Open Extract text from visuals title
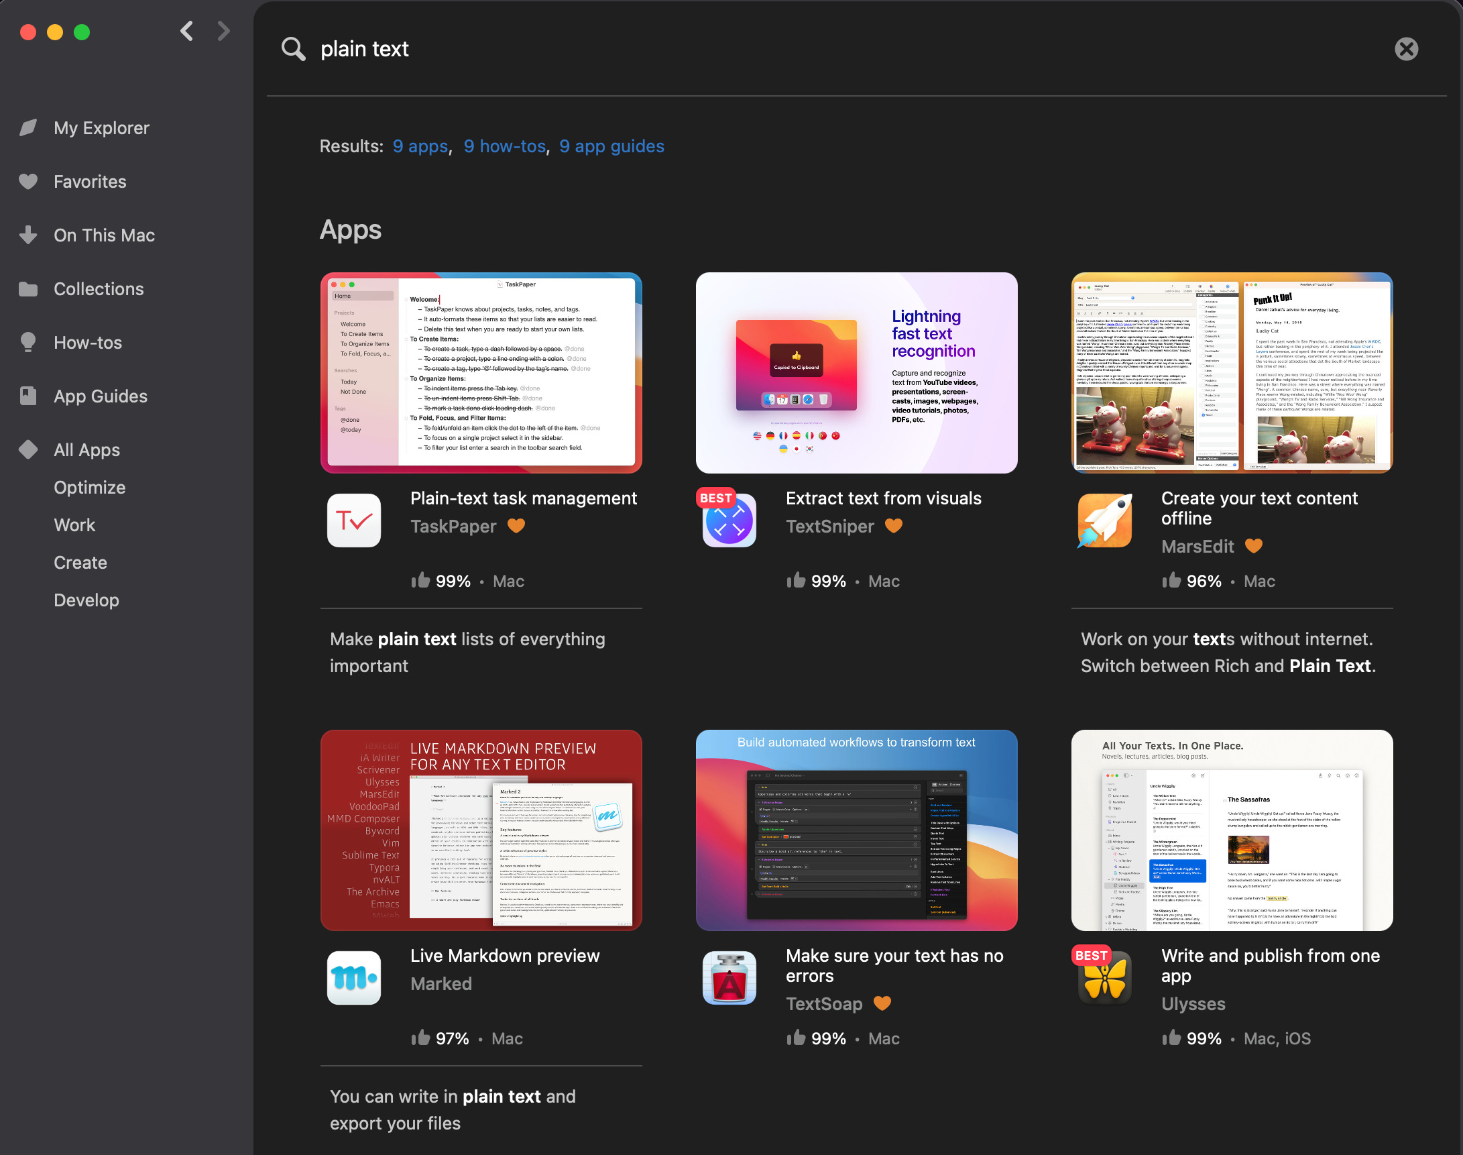 coord(884,498)
